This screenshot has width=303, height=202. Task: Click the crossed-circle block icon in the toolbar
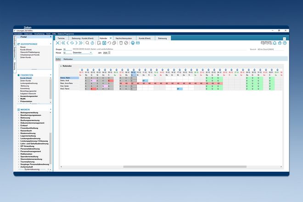pos(126,43)
